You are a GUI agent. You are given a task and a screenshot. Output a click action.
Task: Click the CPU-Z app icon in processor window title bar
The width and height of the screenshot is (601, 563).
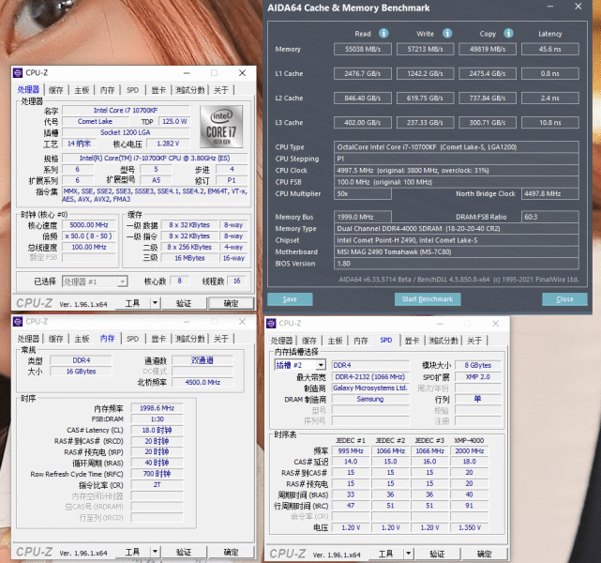pos(18,73)
